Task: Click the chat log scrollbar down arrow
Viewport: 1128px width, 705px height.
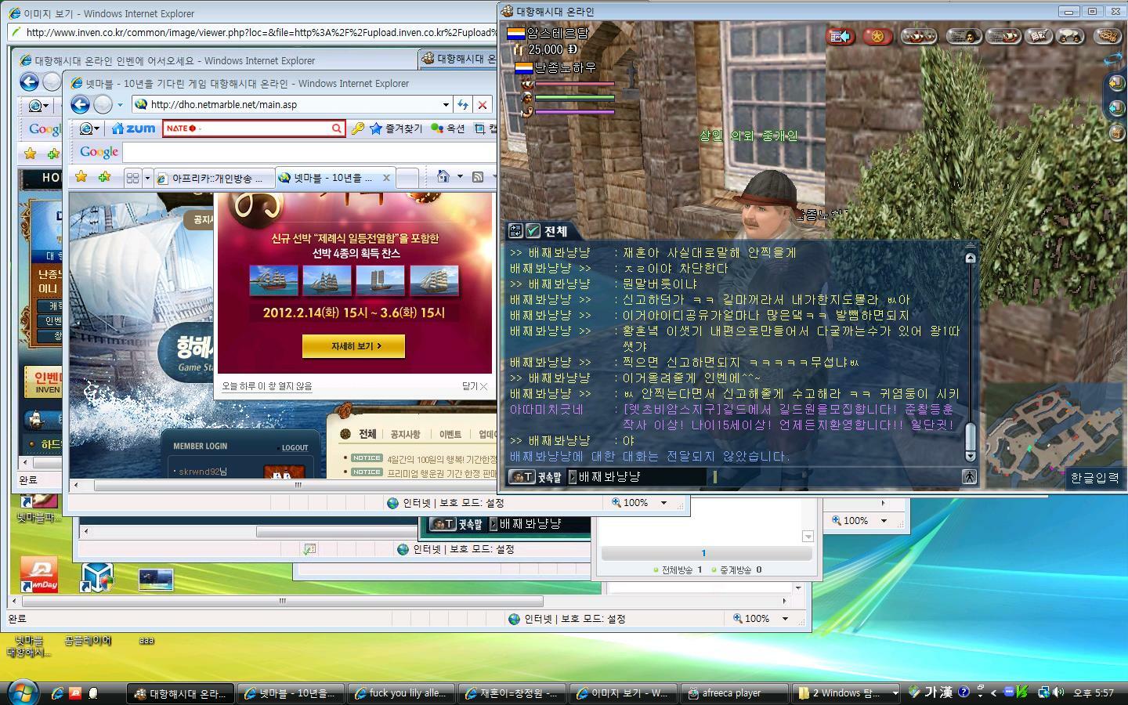Action: [x=971, y=456]
